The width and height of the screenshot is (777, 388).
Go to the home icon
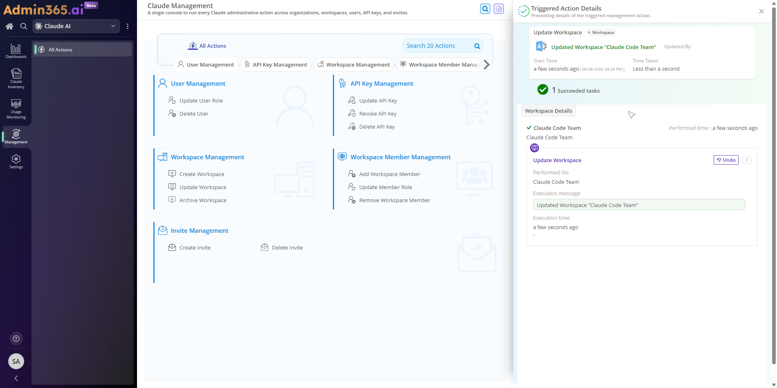pyautogui.click(x=9, y=26)
